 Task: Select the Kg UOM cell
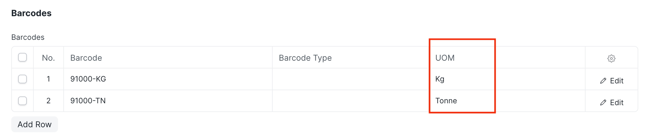click(440, 79)
